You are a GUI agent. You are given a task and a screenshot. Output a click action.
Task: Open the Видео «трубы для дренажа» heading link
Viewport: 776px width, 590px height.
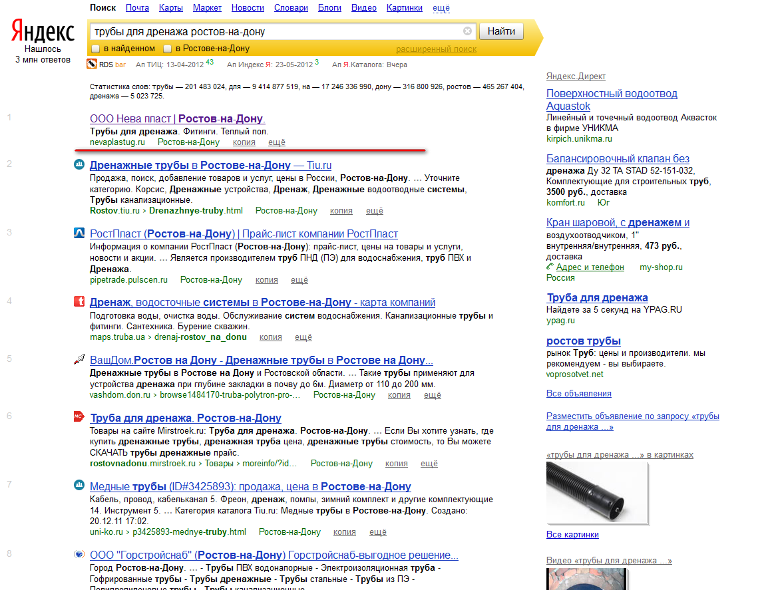point(609,561)
